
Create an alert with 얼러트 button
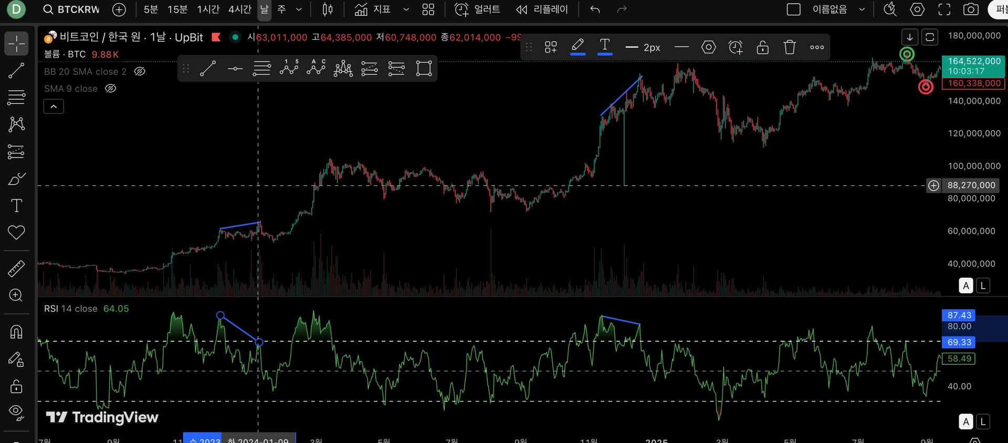[x=477, y=9]
